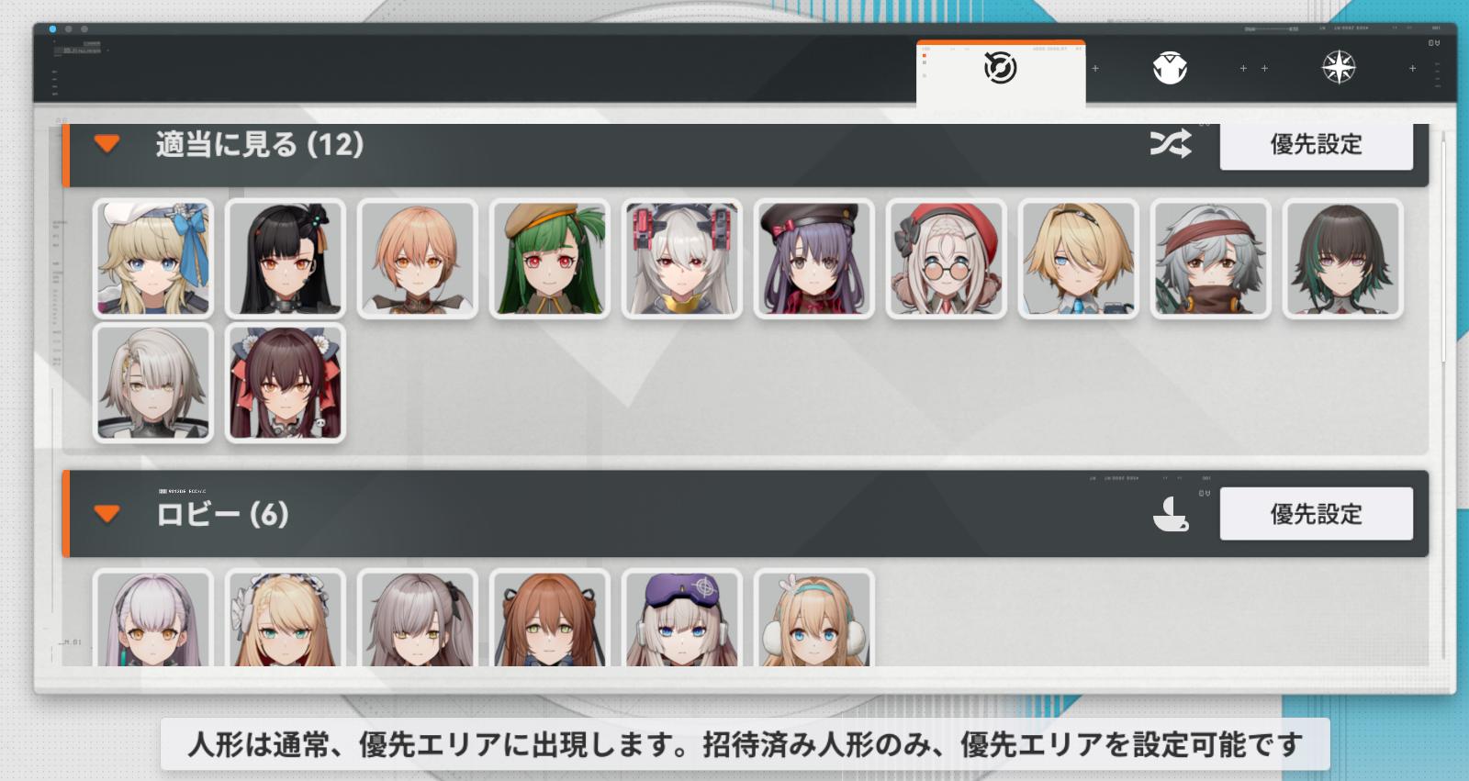Open the compass star icon tab

[x=1339, y=68]
